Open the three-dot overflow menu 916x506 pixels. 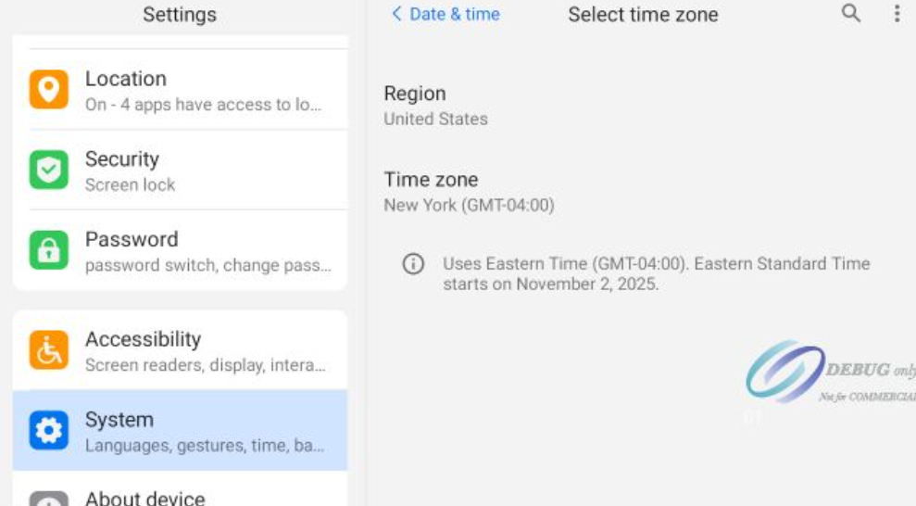coord(897,14)
